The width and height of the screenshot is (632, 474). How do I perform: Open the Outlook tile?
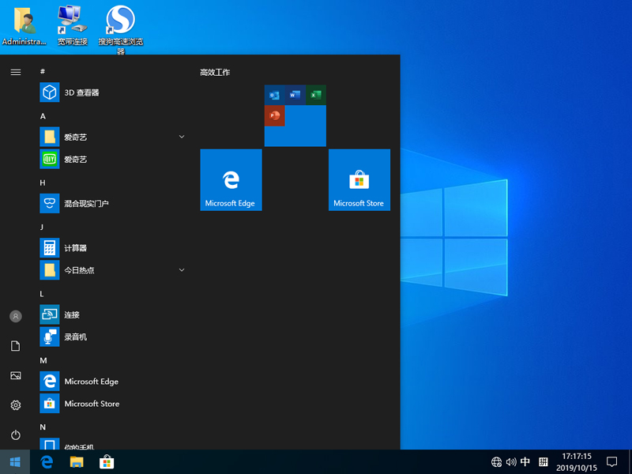[x=274, y=95]
